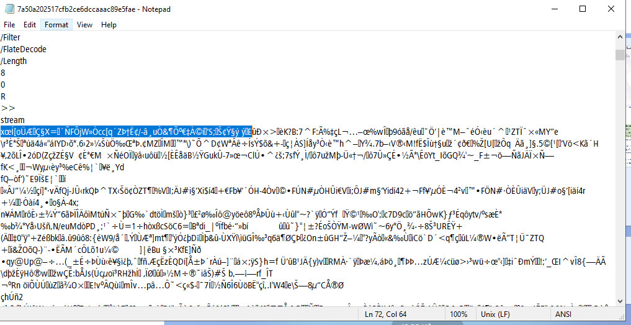Click the ANSI encoding indicator

[564, 314]
